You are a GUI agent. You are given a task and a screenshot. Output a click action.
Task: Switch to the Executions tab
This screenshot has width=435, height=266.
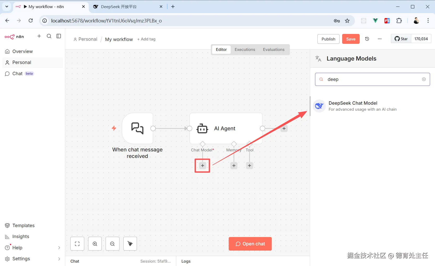click(245, 50)
